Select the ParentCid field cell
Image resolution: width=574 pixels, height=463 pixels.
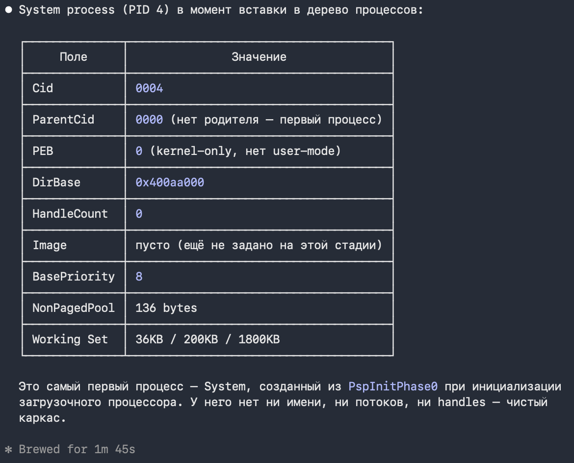tap(74, 120)
